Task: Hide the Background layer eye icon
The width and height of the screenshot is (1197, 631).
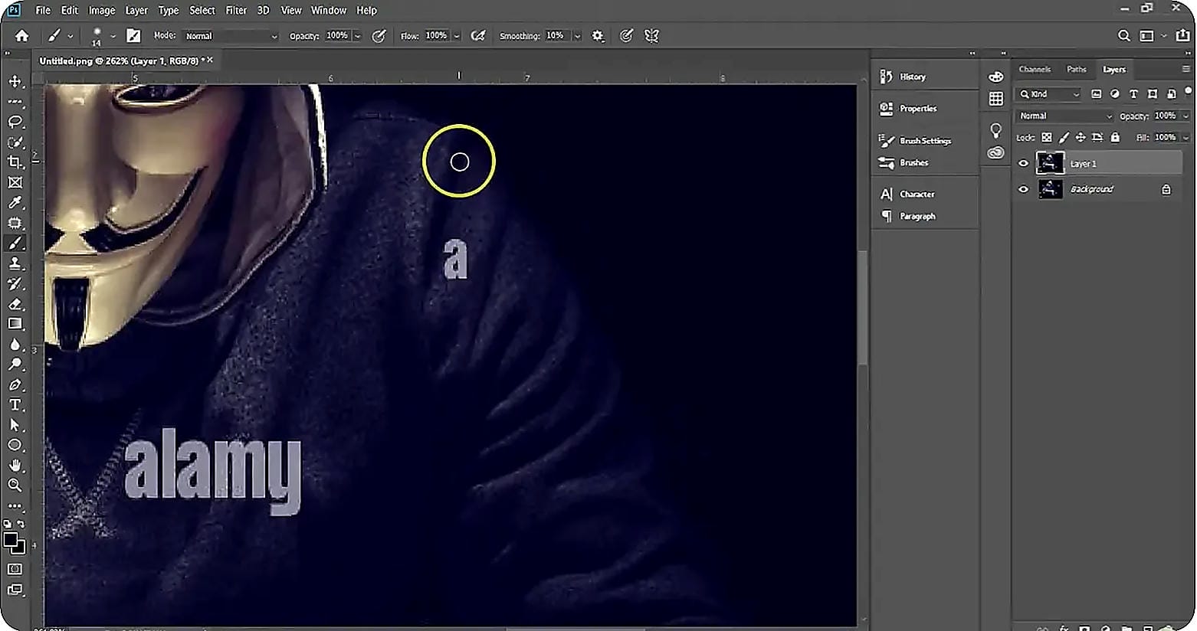Action: pyautogui.click(x=1023, y=189)
